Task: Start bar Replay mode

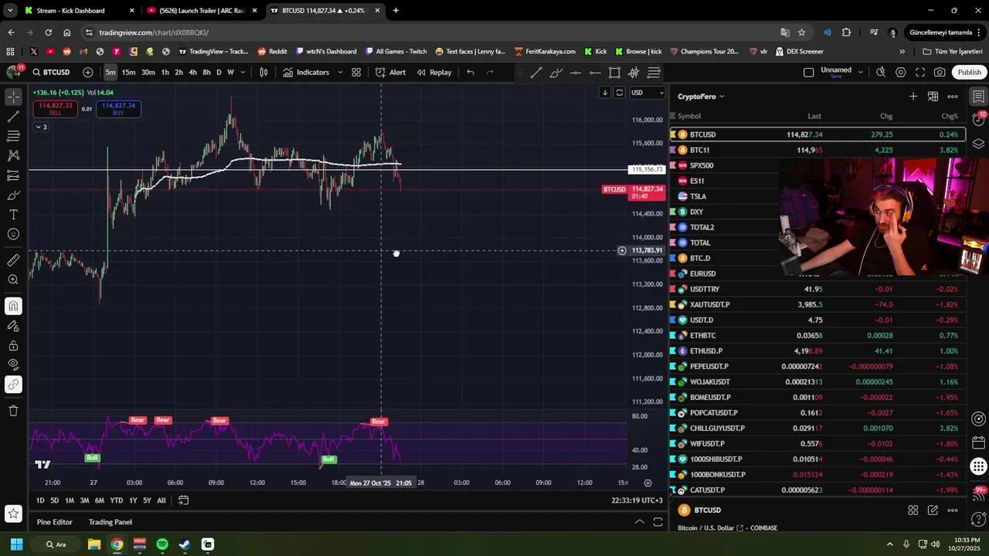Action: coord(434,72)
